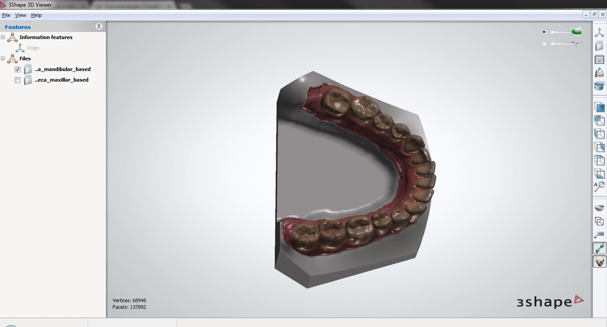The width and height of the screenshot is (607, 327).
Task: Click the maxillar_based file icon
Action: click(28, 80)
